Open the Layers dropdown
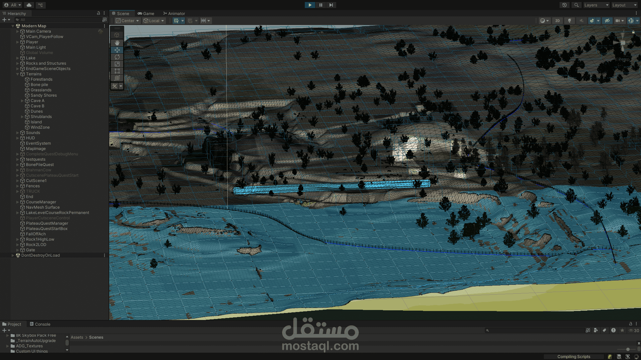 click(596, 5)
